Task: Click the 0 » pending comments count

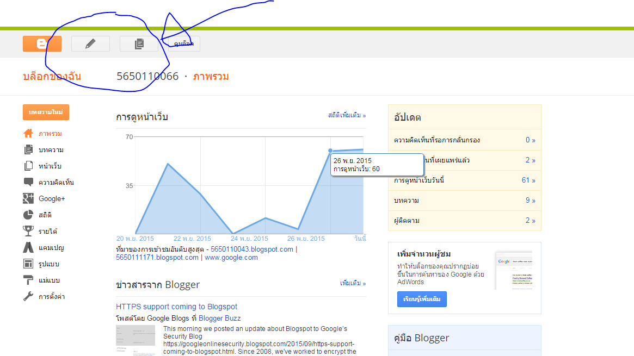Action: (x=531, y=140)
